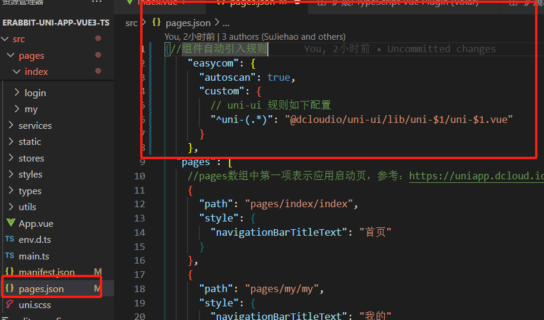544x320 pixels.
Task: Open the uniapp.dcloud.io link in the comment
Action: [x=476, y=176]
